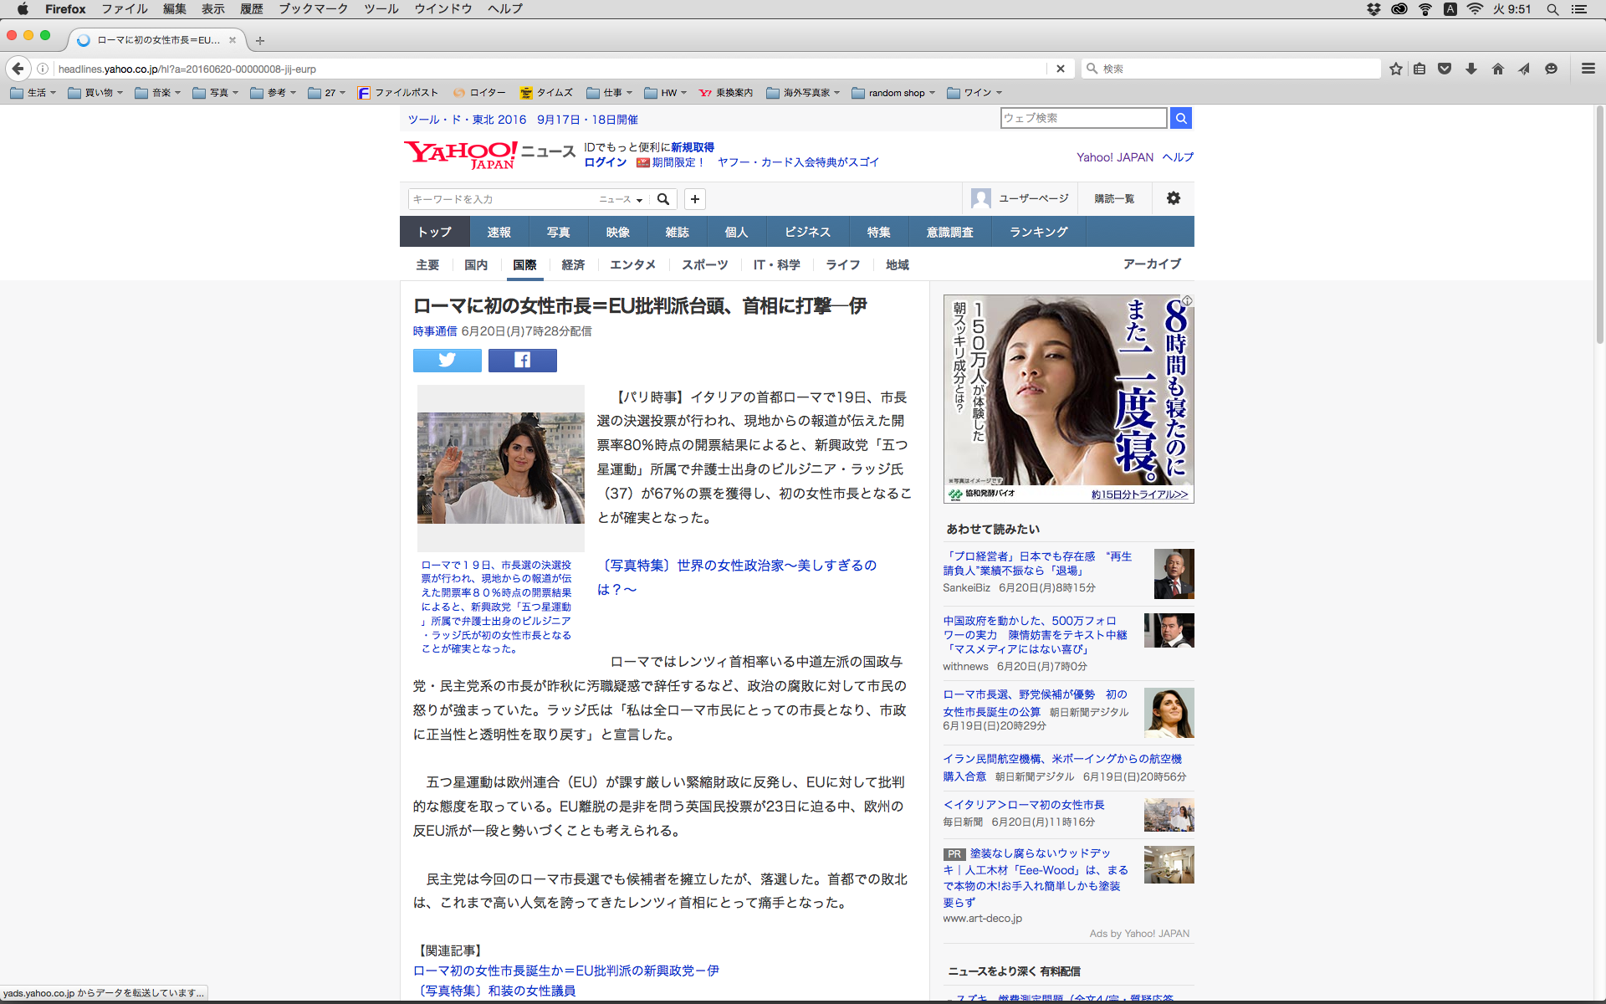Click the Facebook share button
This screenshot has width=1606, height=1004.
coord(522,360)
